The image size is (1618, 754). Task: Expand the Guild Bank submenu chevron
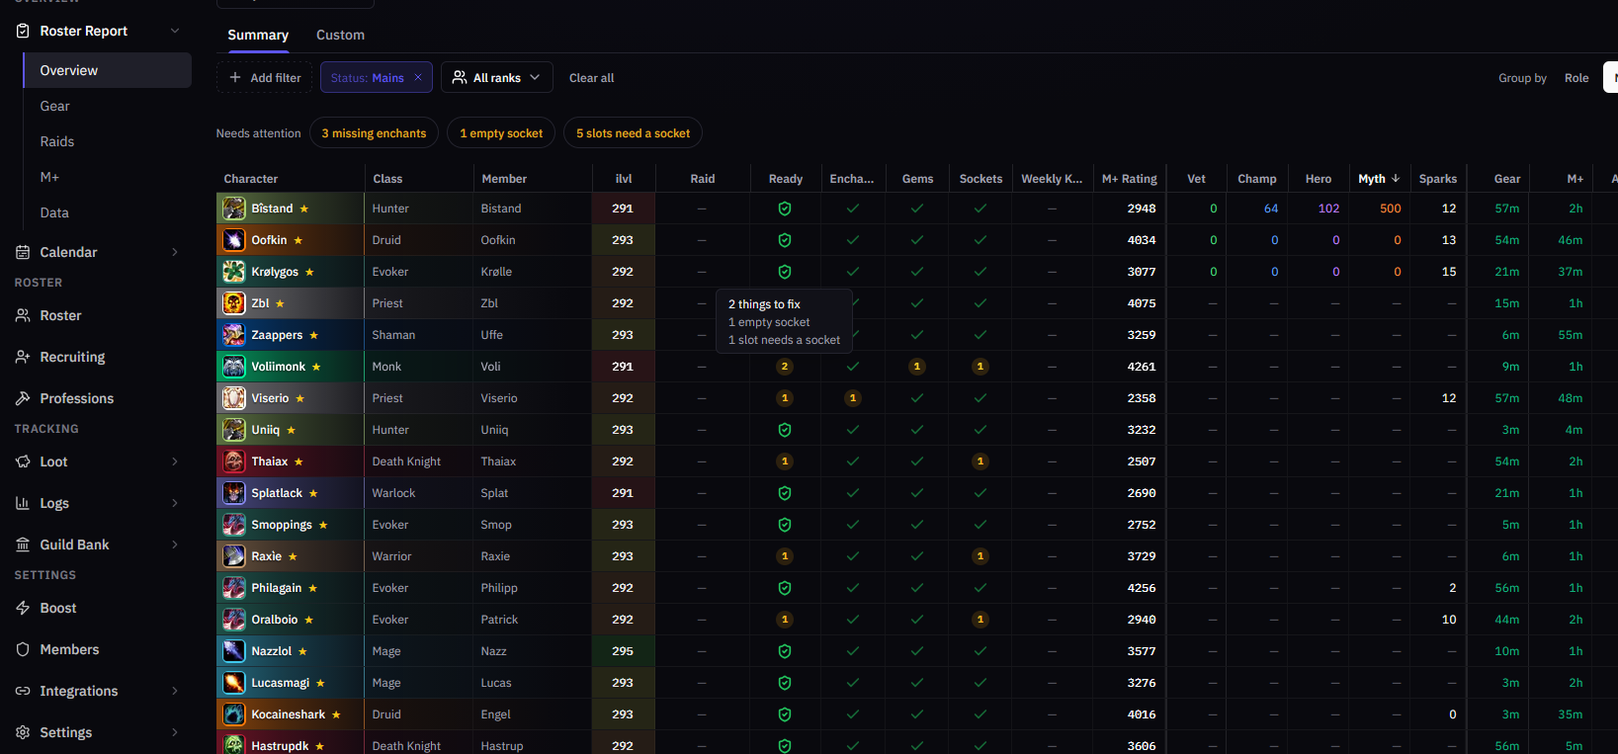(x=175, y=545)
